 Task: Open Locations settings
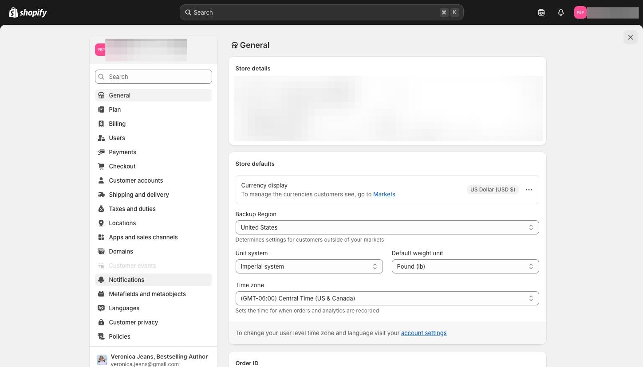tap(154, 223)
